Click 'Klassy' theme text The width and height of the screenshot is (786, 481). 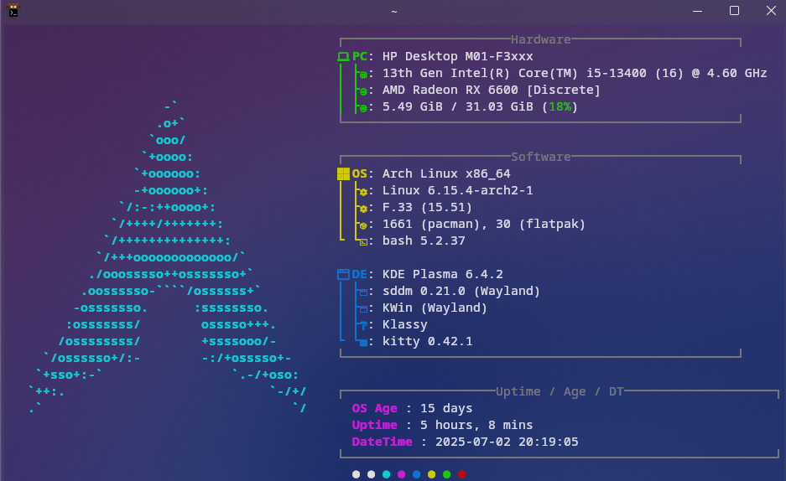click(x=405, y=325)
